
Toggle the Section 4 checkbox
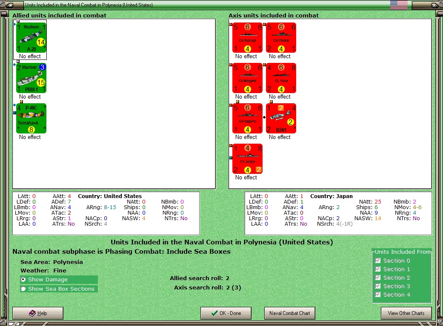click(378, 295)
